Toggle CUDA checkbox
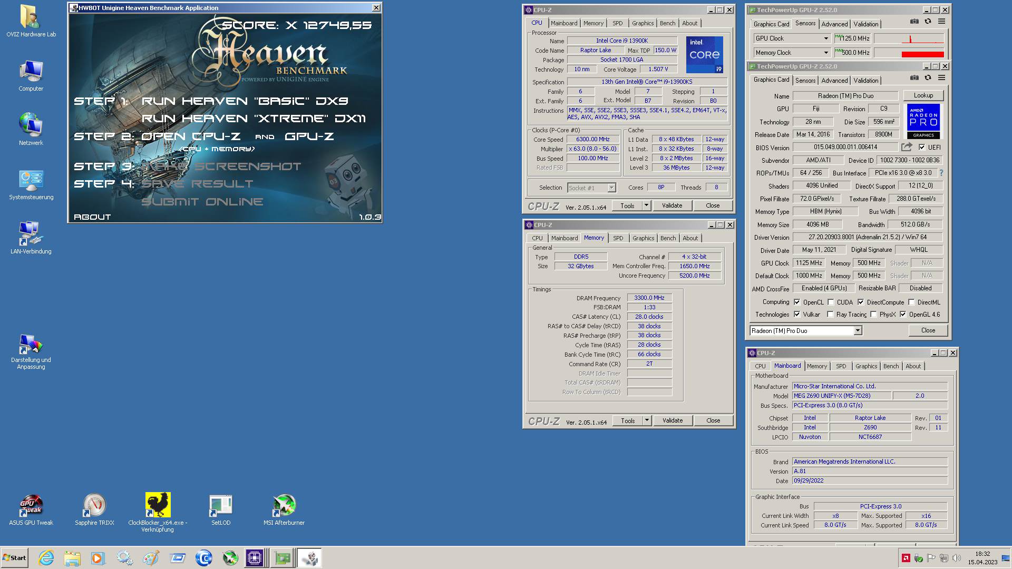This screenshot has height=569, width=1012. [x=831, y=302]
